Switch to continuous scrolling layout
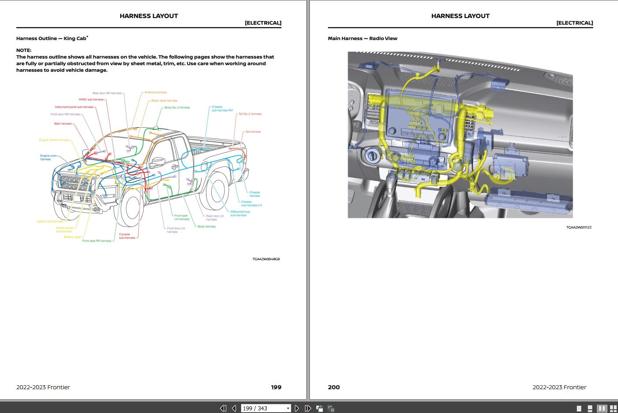This screenshot has width=618, height=413. pyautogui.click(x=590, y=408)
